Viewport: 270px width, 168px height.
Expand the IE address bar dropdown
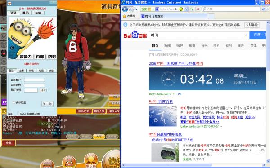tap(186, 9)
